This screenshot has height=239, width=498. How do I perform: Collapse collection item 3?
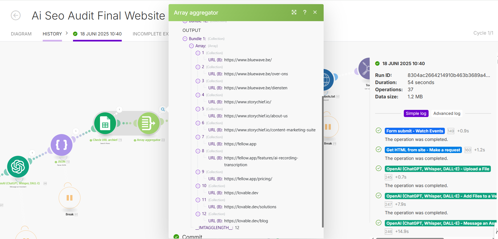point(198,81)
